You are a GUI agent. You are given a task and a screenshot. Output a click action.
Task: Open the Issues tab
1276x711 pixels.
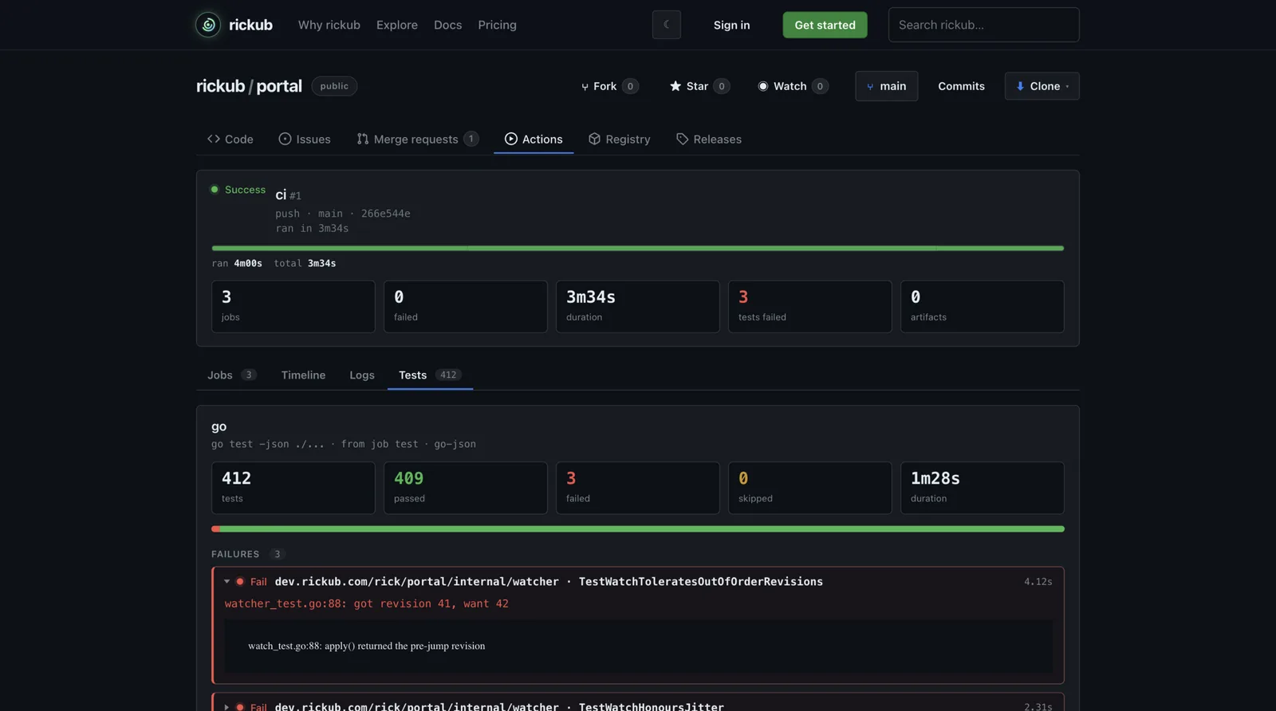[x=305, y=139]
